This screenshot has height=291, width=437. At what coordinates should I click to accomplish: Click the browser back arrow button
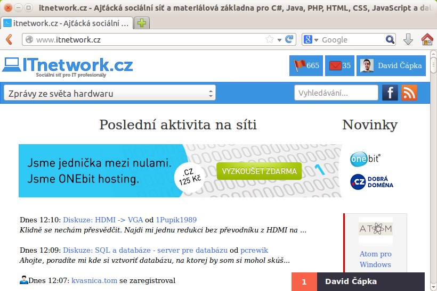(x=9, y=39)
